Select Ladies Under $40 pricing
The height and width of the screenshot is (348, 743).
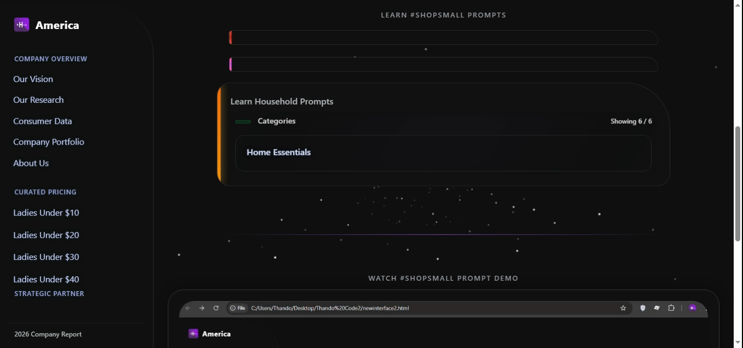pyautogui.click(x=46, y=279)
